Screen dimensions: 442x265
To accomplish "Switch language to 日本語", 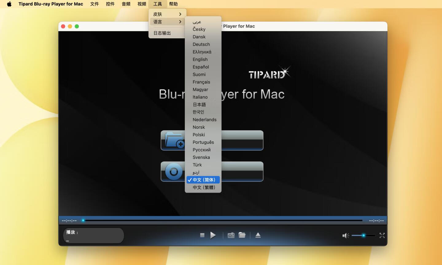I will (203, 105).
